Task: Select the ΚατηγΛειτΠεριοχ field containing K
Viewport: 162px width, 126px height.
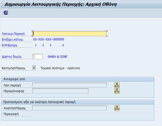Action: coord(34,68)
